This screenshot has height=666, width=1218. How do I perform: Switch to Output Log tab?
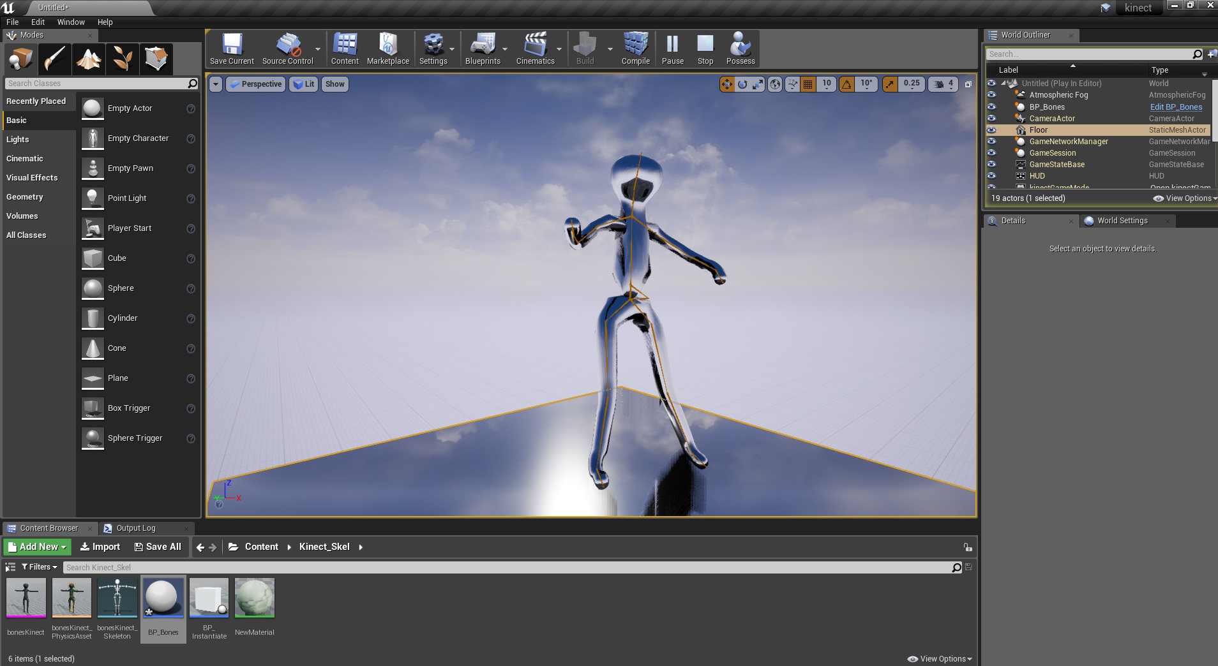135,528
